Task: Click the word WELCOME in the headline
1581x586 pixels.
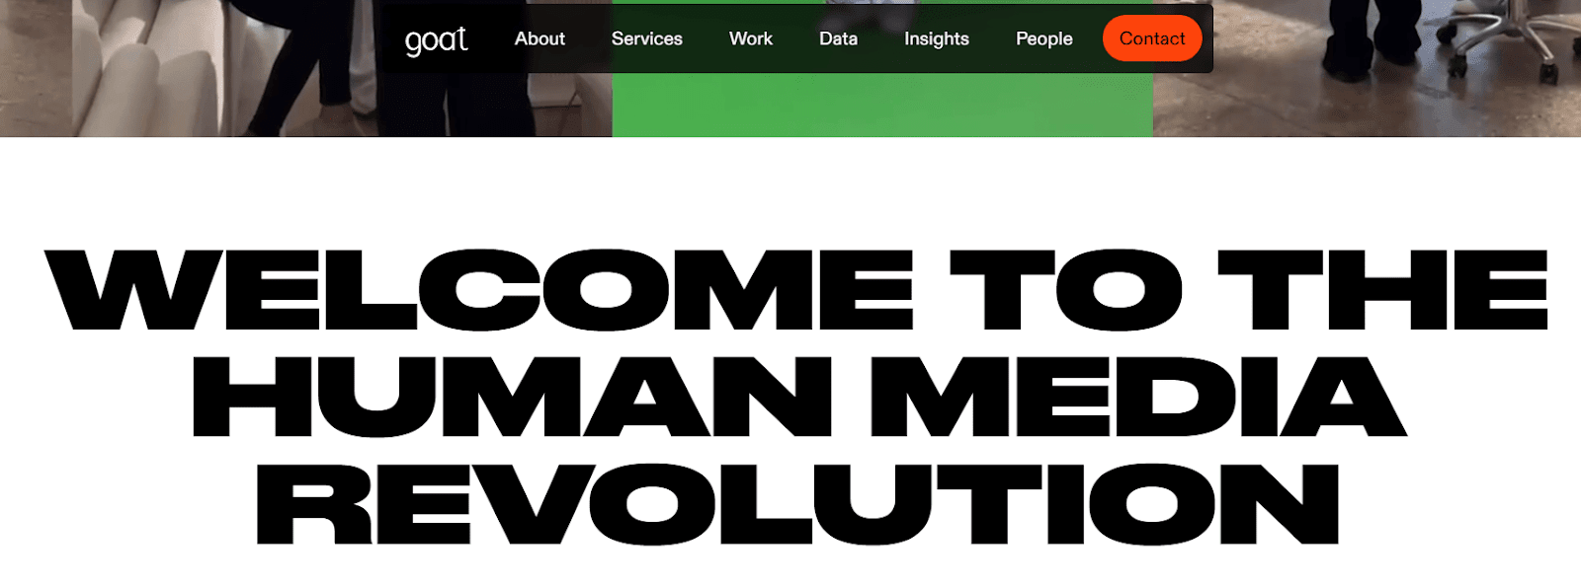Action: [479, 289]
